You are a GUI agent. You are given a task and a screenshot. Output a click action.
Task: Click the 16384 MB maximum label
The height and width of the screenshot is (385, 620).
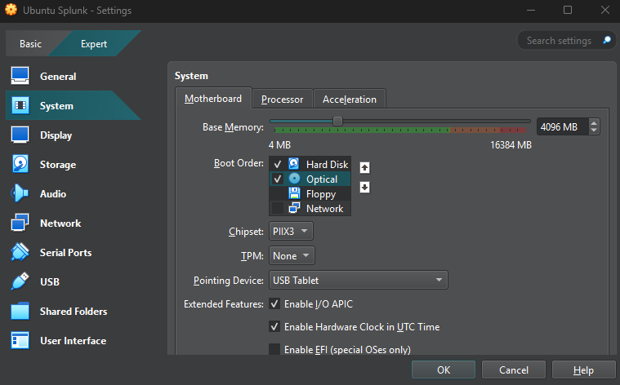pyautogui.click(x=511, y=145)
